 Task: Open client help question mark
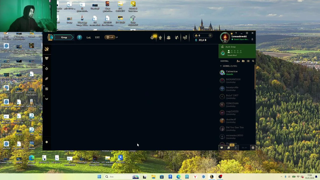tap(236, 33)
